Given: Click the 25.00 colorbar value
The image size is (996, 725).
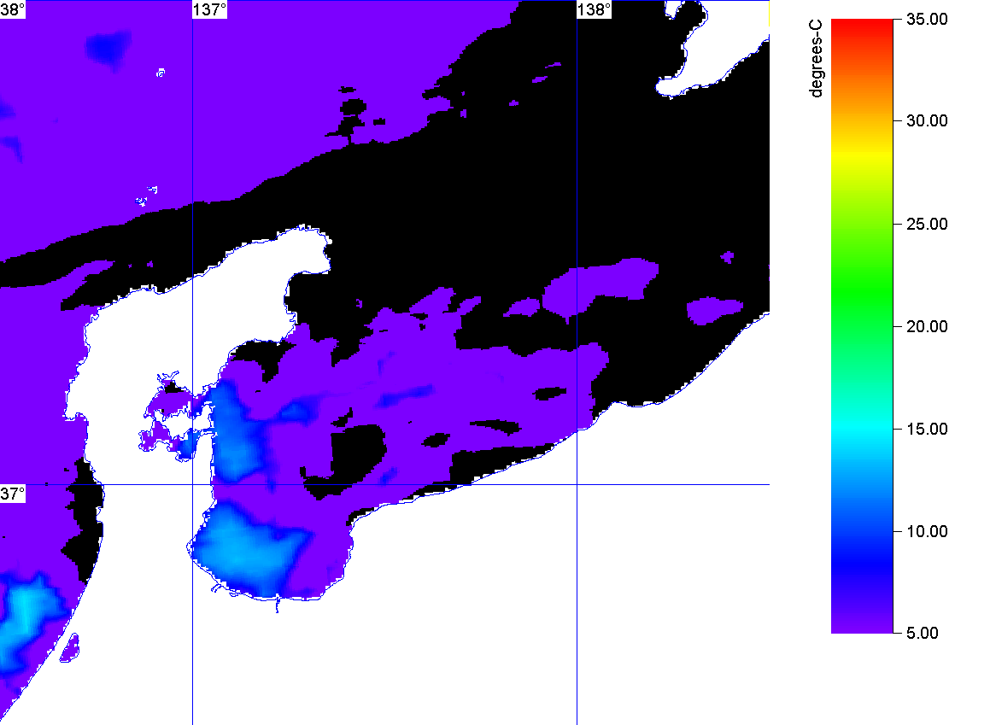Looking at the screenshot, I should tap(927, 224).
